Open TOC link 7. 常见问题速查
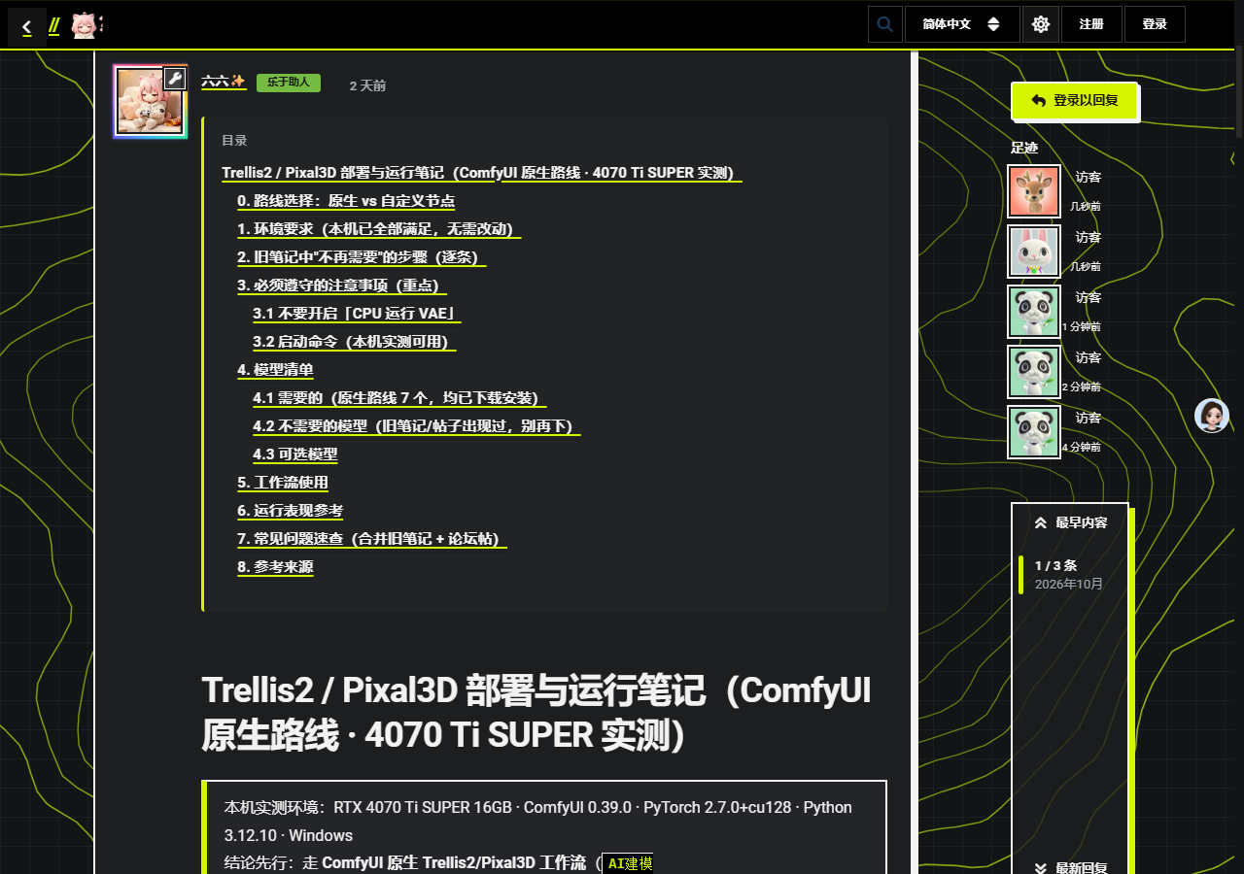The image size is (1244, 874). 372,539
